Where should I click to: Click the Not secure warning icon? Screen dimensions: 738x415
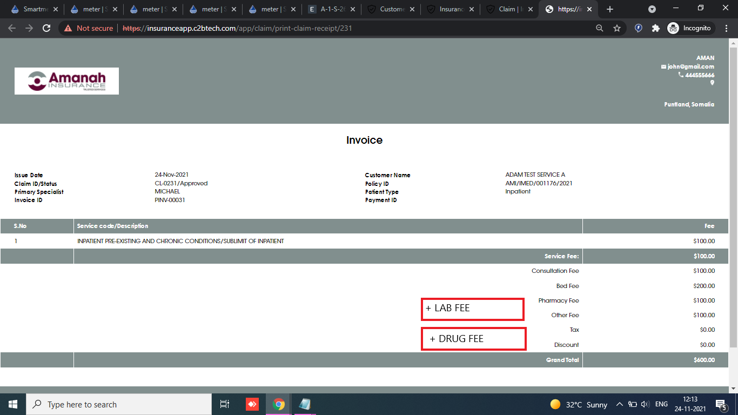pos(68,28)
